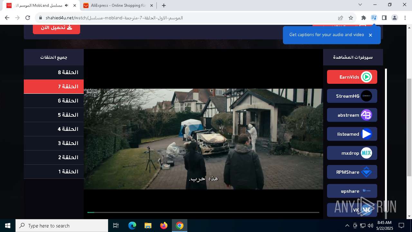Click the video playback progress bar
Viewport: 412px width, 232px height.
[x=203, y=212]
